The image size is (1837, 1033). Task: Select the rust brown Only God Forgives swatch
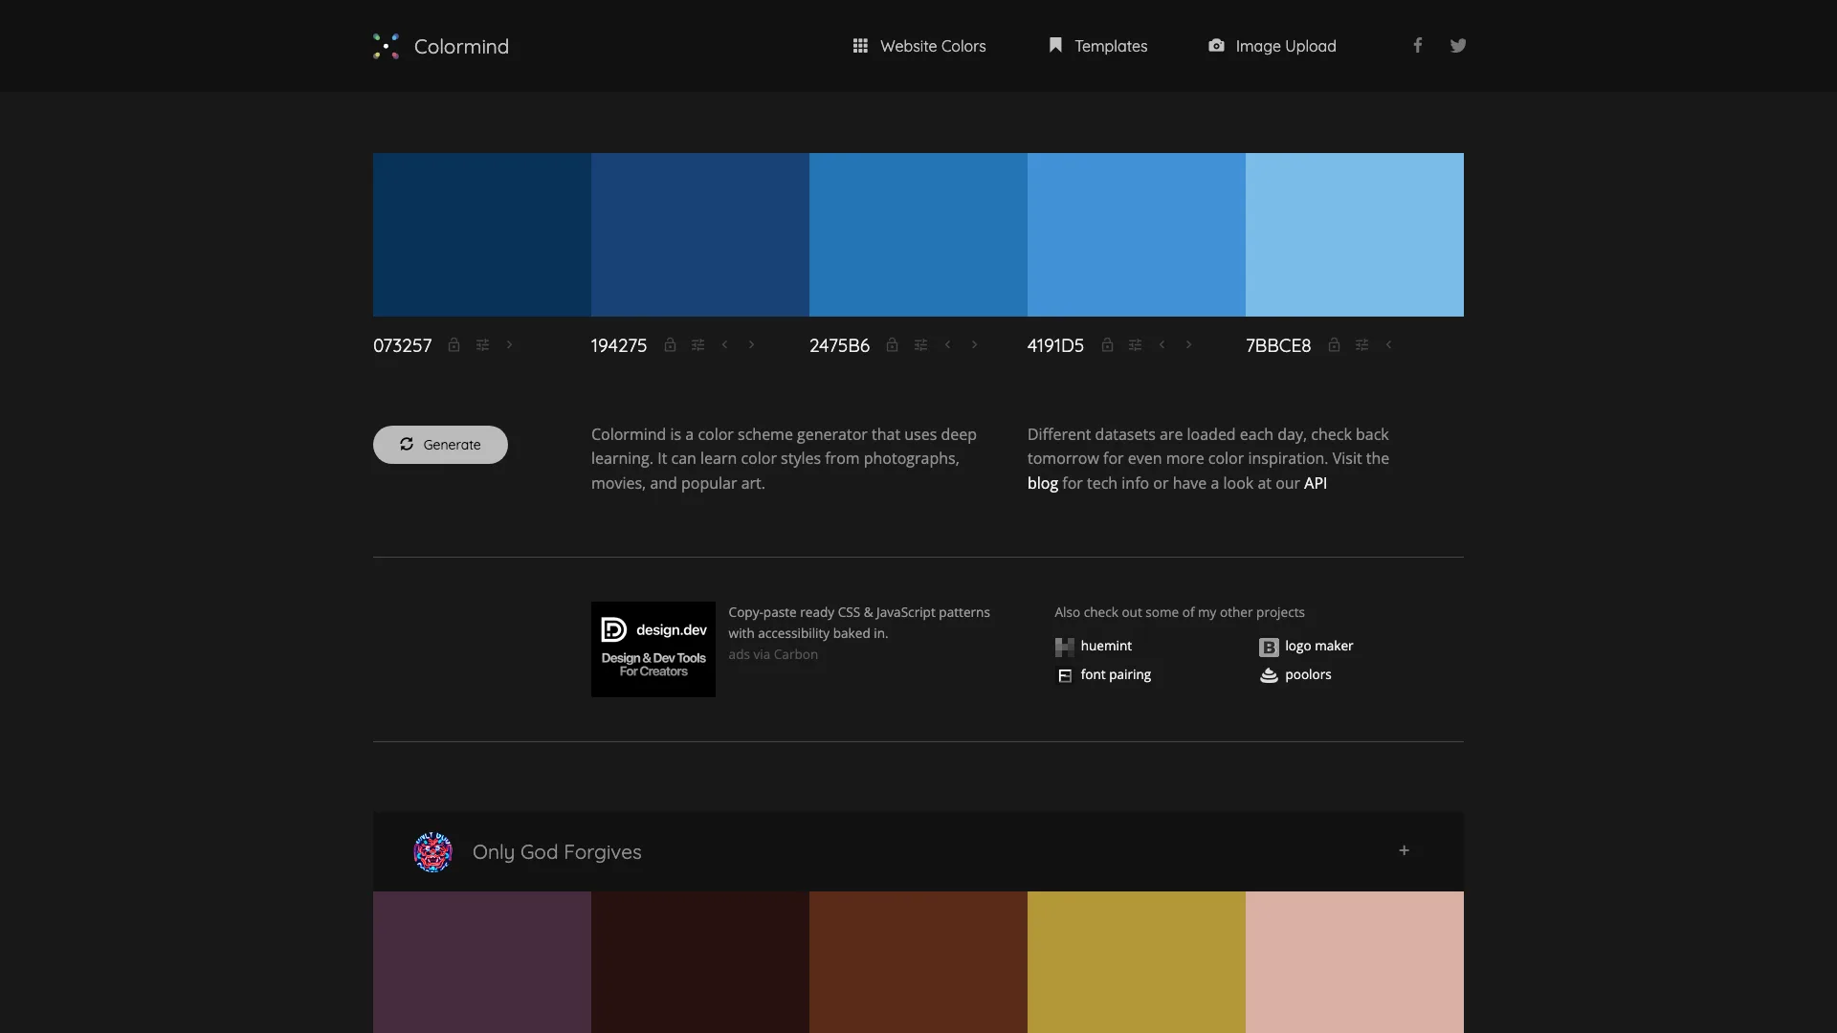(918, 962)
